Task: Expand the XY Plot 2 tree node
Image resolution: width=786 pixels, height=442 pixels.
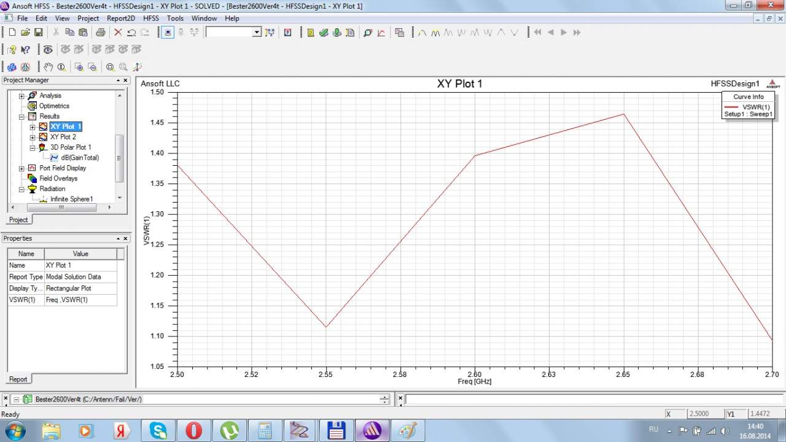Action: pos(33,138)
